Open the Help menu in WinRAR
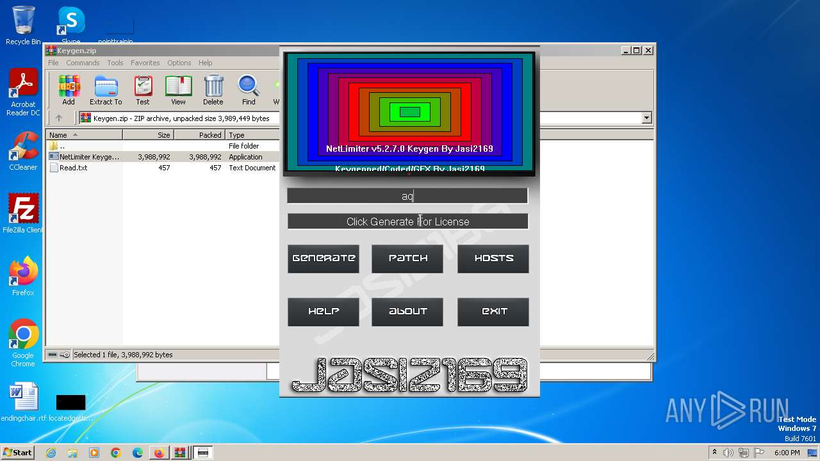Viewport: 820px width, 461px height. 206,63
